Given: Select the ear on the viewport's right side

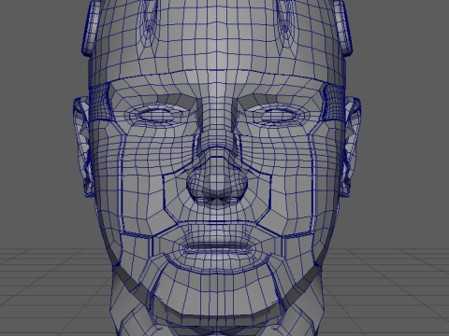Looking at the screenshot, I should coord(352,147).
